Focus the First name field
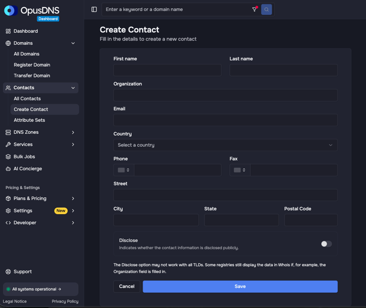Viewport: 366px width, 308px height. click(x=167, y=70)
